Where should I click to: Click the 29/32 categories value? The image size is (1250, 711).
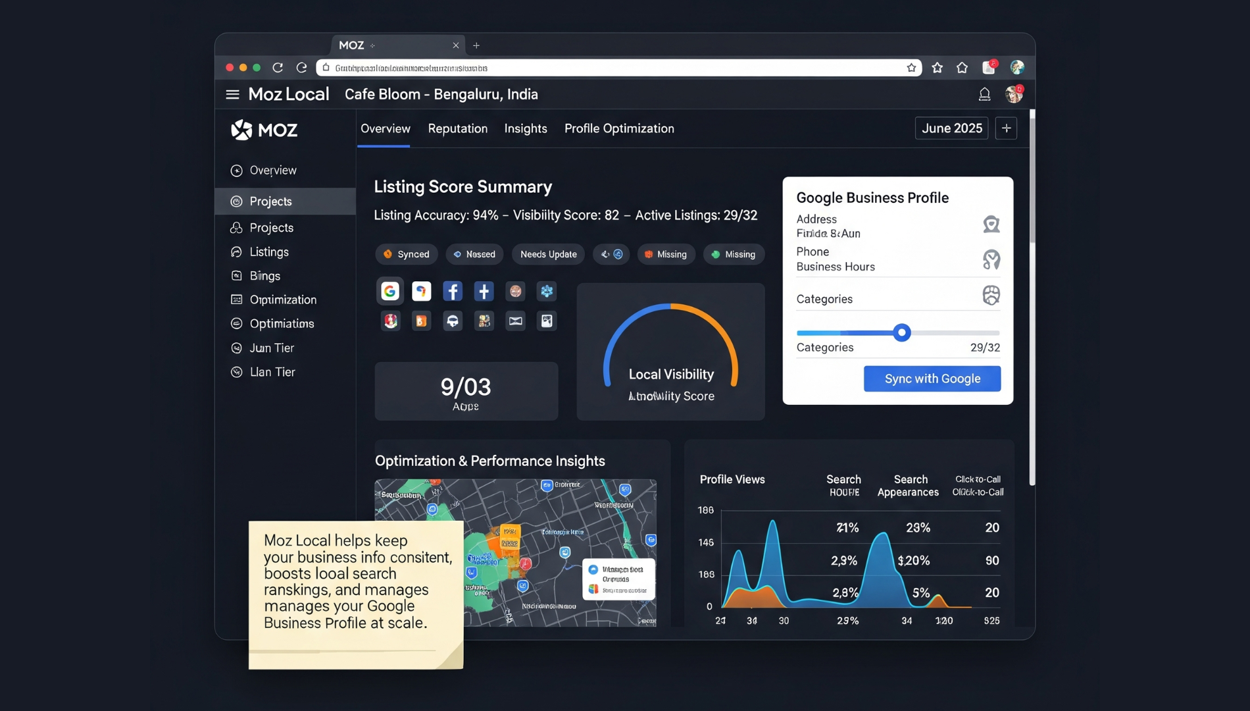985,348
